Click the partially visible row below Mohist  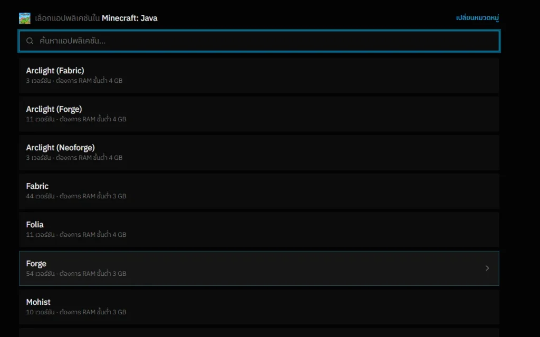click(258, 333)
